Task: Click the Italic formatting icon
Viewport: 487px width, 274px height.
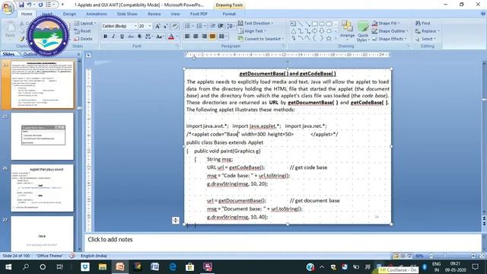Action: click(113, 37)
